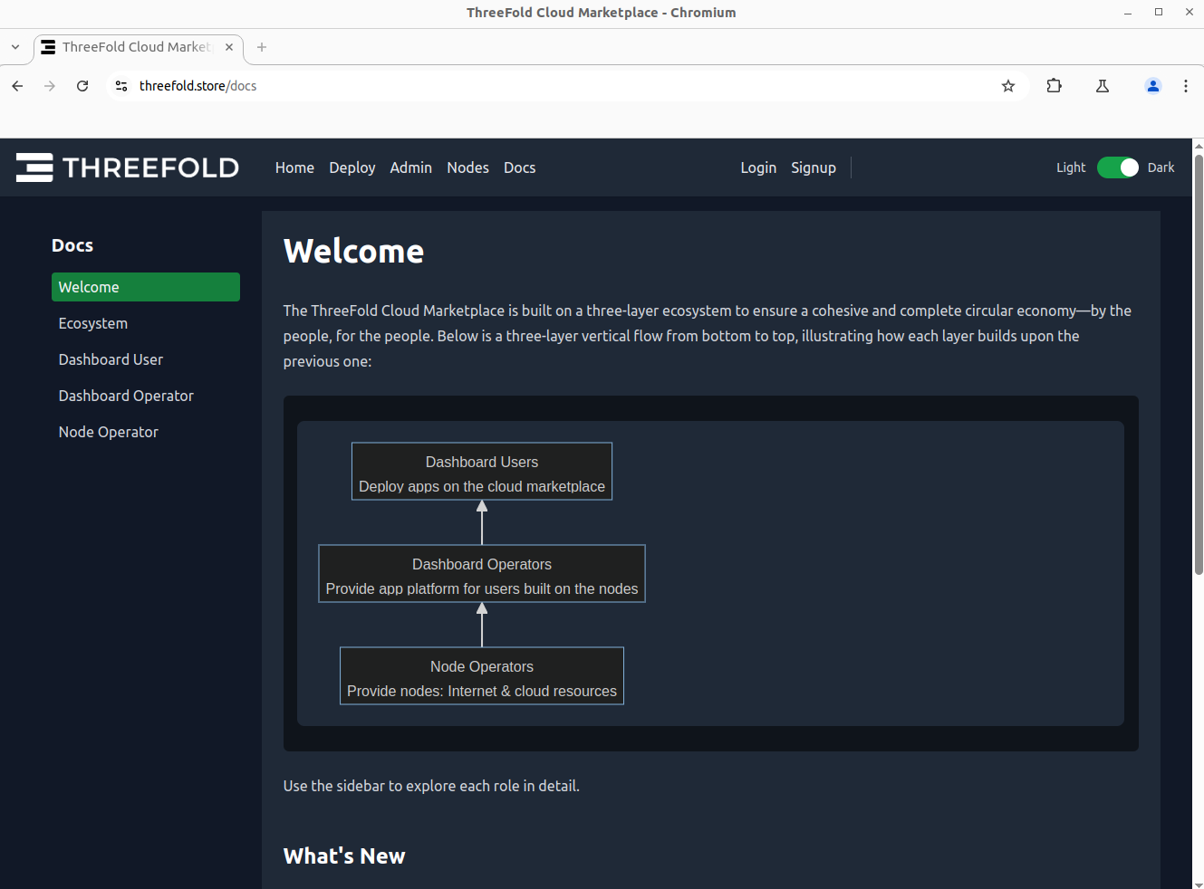Click the "What's New" heading
Screen dimensions: 1204x889
344,856
